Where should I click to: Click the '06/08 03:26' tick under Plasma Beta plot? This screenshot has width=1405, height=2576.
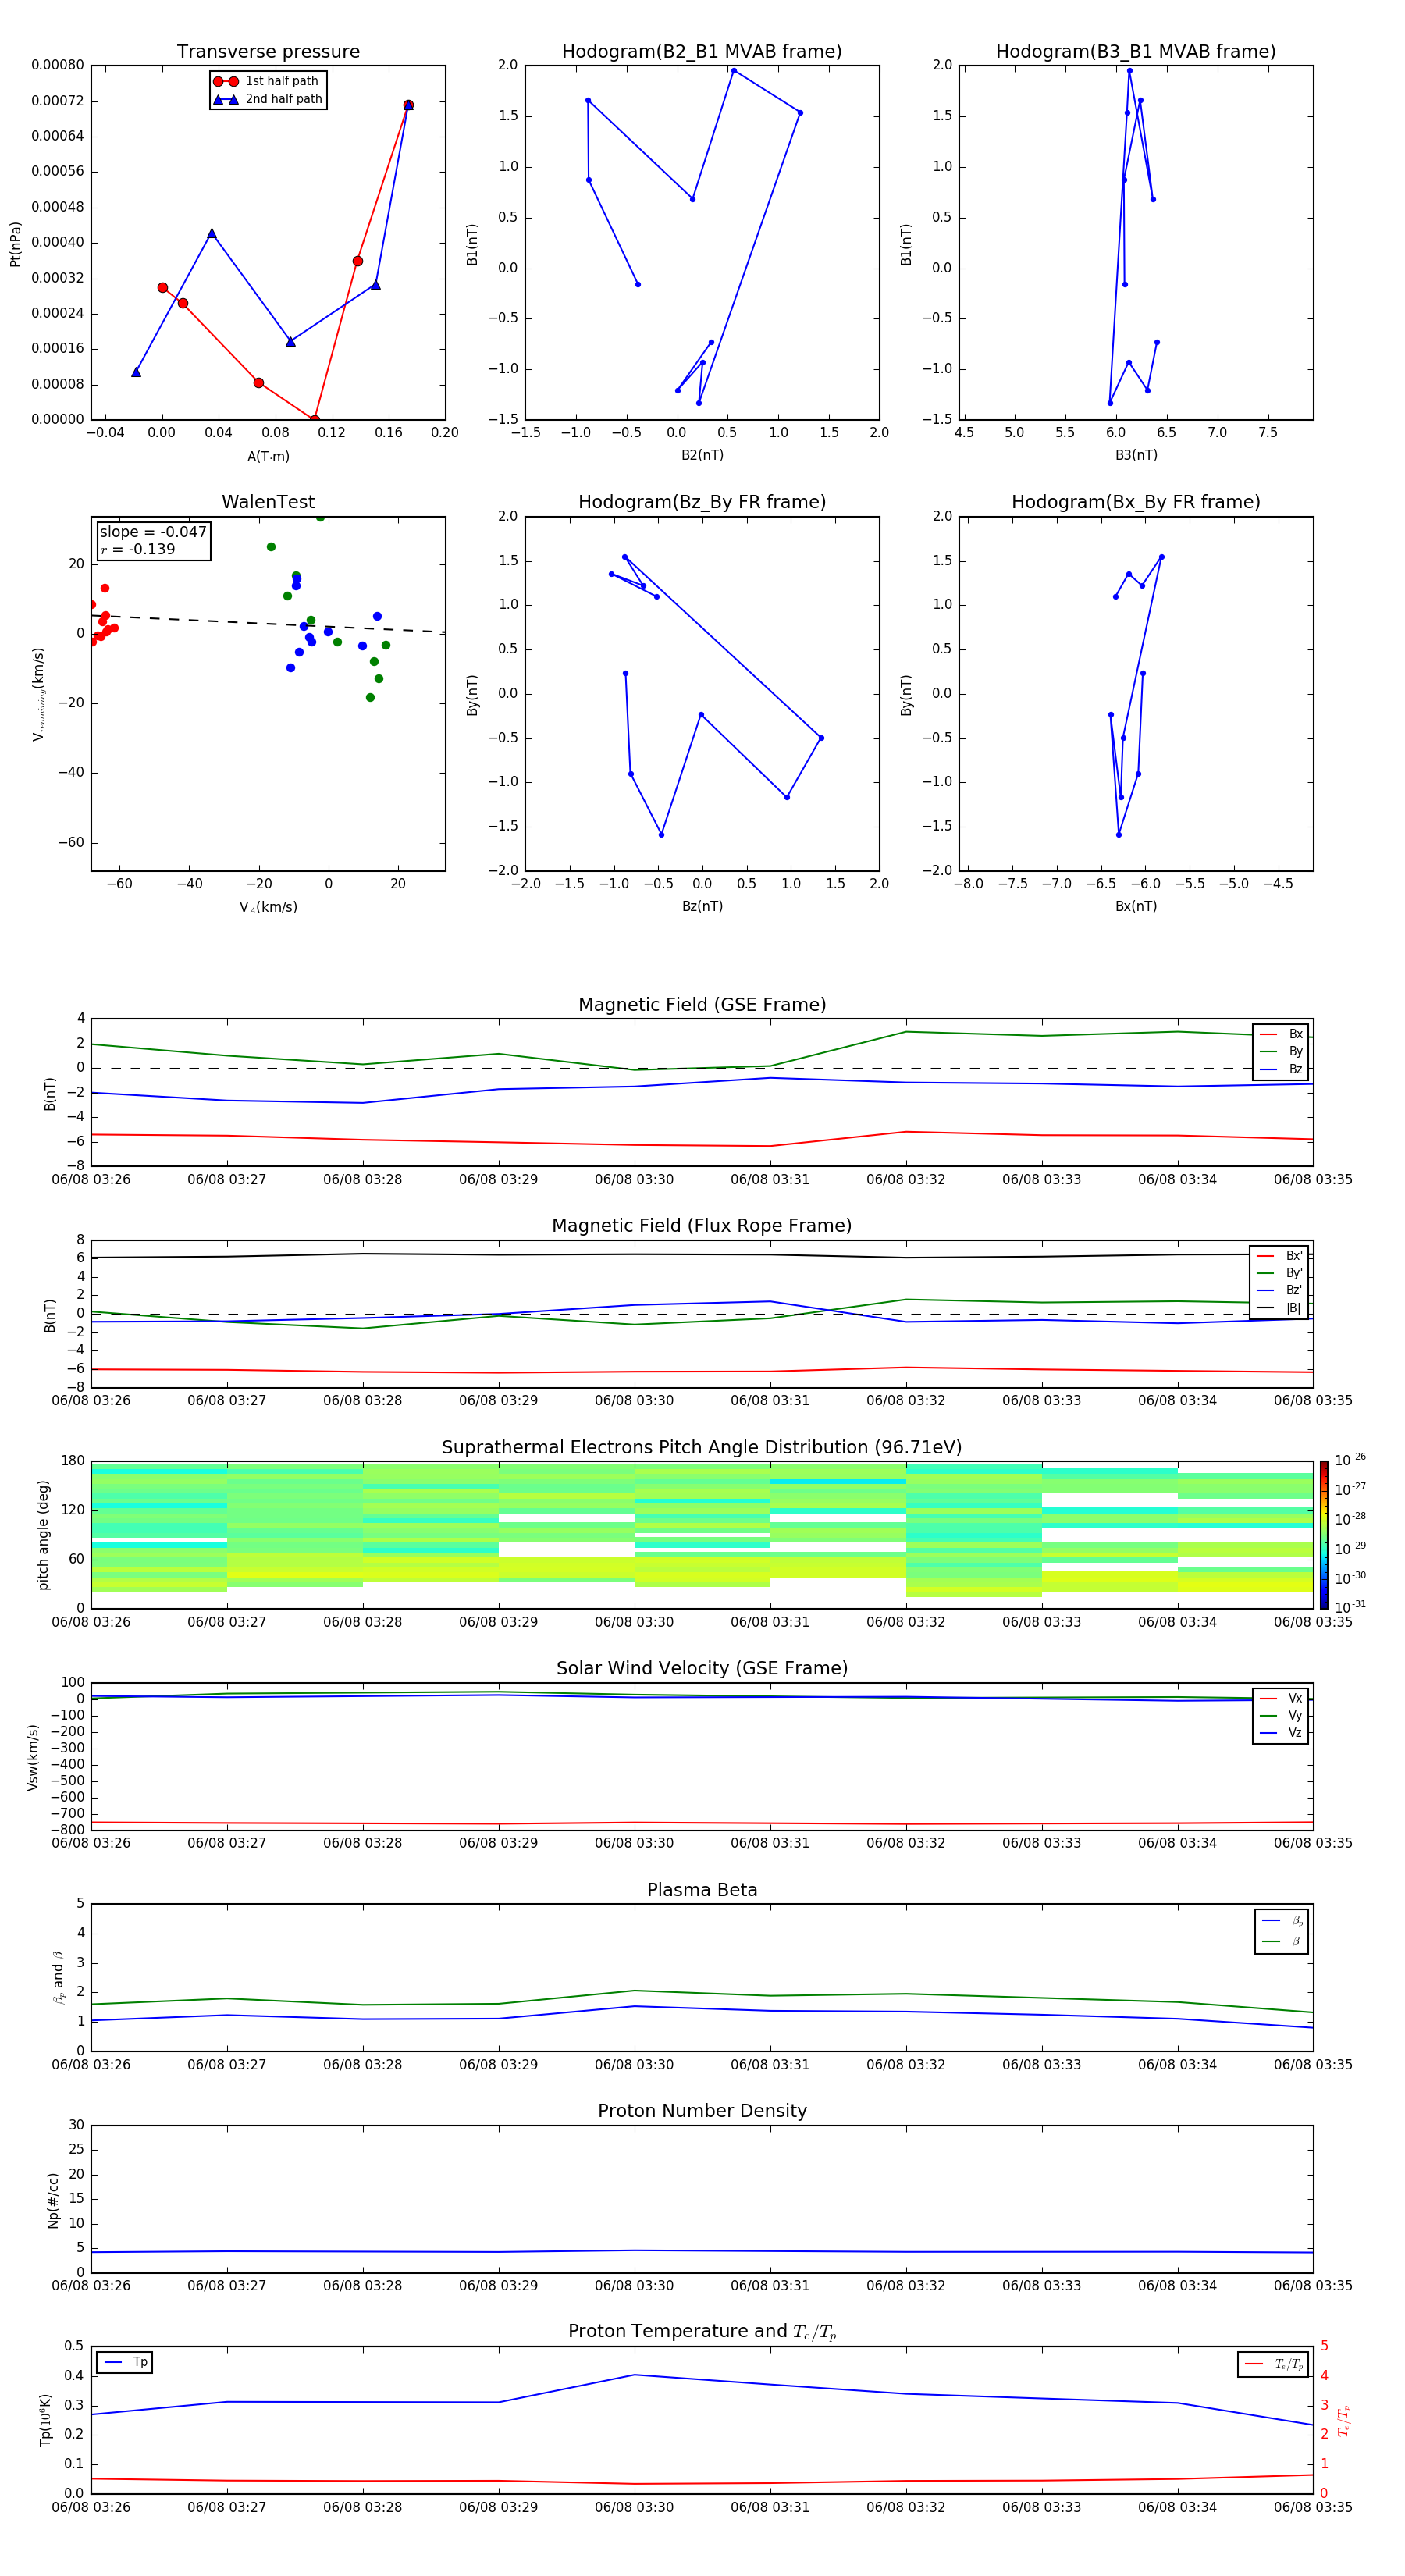(91, 2064)
